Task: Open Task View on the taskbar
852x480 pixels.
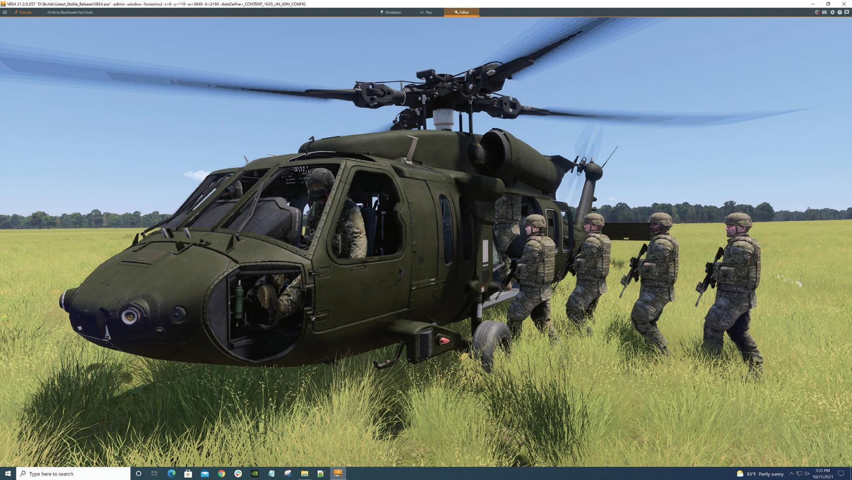Action: (155, 473)
